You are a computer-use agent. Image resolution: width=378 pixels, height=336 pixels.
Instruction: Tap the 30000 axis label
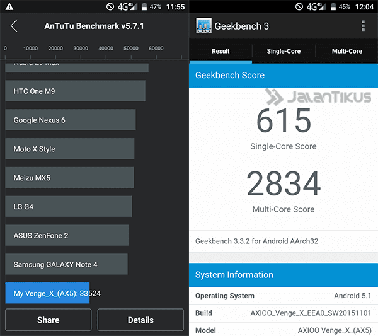81,49
